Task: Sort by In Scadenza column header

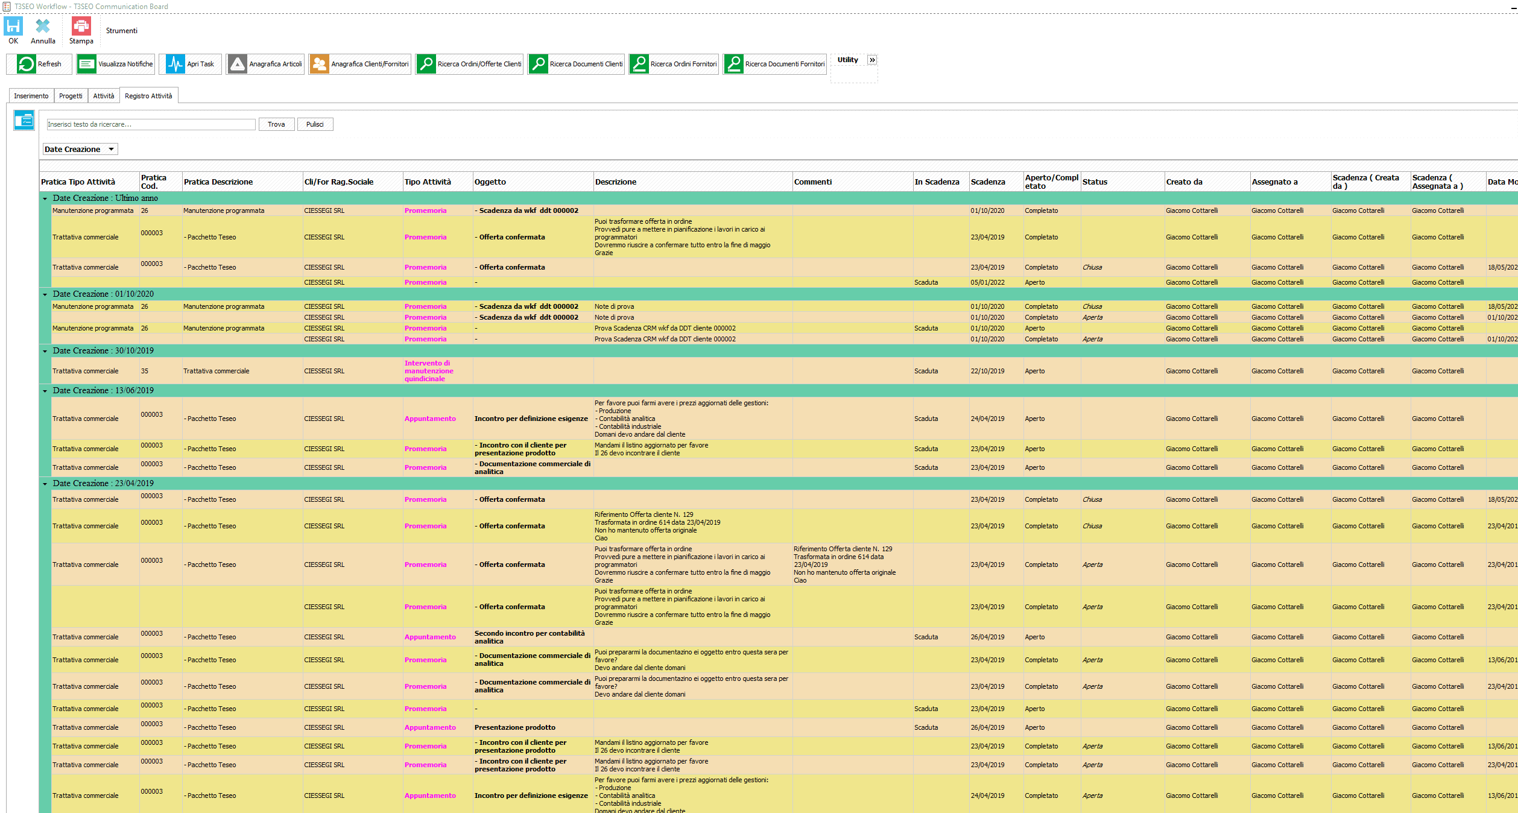Action: point(941,182)
